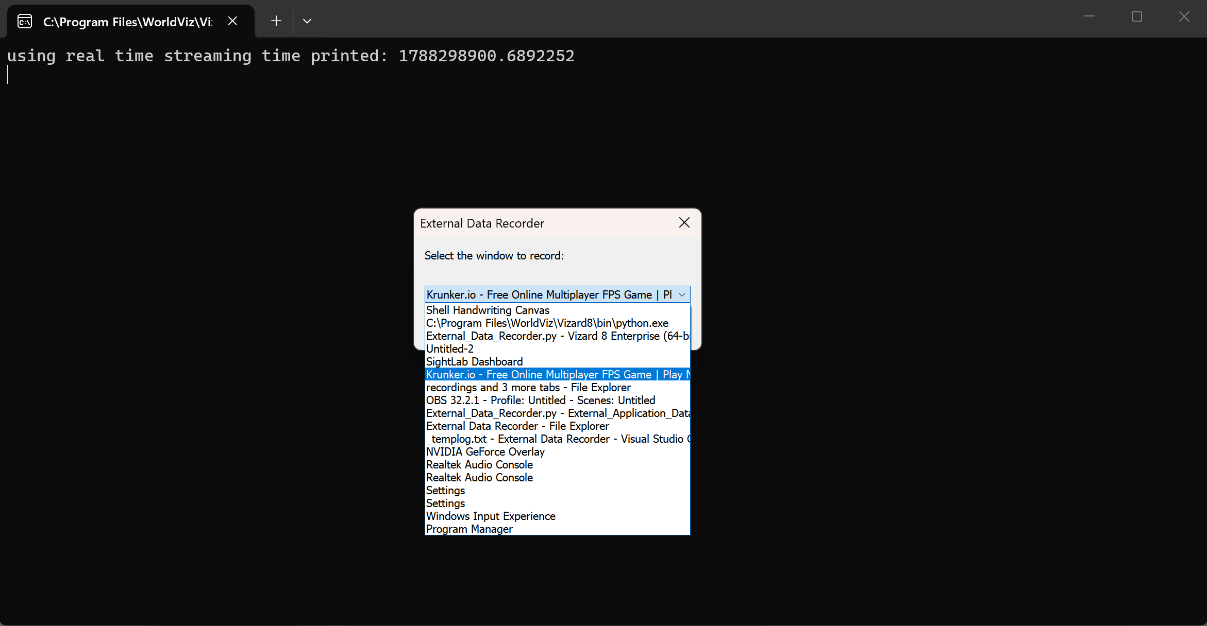Select recordings and 3 more tabs File Explorer

coord(558,388)
